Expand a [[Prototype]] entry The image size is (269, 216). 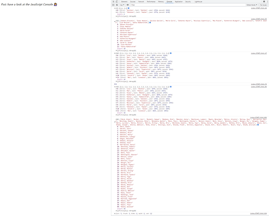[116, 16]
